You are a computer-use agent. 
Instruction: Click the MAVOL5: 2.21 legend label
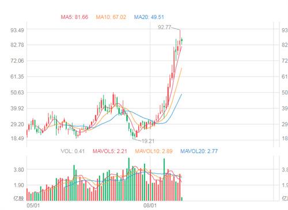click(x=110, y=151)
